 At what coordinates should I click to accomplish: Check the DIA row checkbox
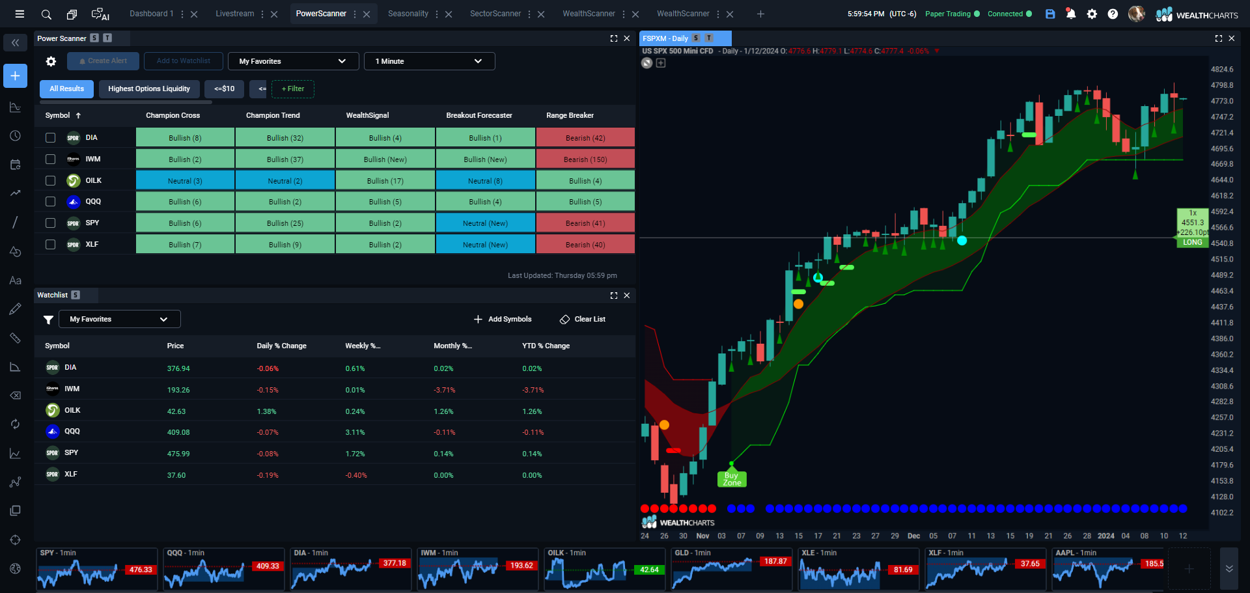[x=50, y=138]
